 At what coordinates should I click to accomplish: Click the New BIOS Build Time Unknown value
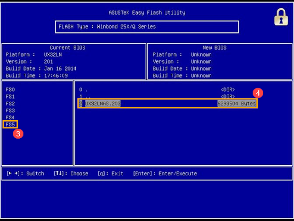coord(201,76)
